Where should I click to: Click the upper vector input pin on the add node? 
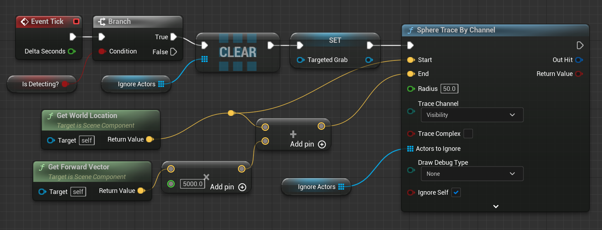(x=265, y=127)
